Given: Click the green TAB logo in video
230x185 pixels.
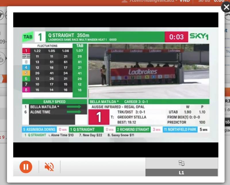Looking at the screenshot, I should [28, 37].
